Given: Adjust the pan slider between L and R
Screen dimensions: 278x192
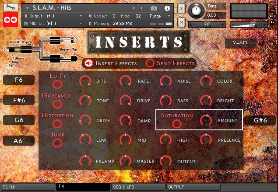Looking at the screenshot, I should (x=207, y=24).
